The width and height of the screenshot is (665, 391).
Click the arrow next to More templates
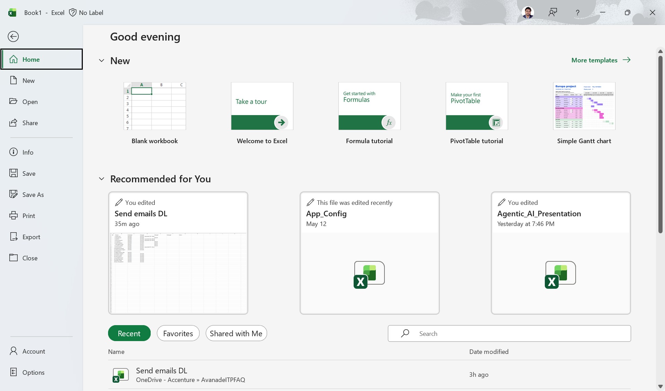tap(627, 60)
